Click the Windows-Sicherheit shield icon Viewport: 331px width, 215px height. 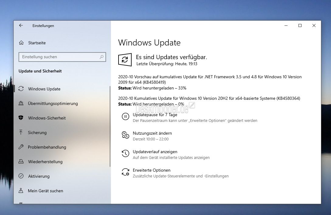click(21, 118)
